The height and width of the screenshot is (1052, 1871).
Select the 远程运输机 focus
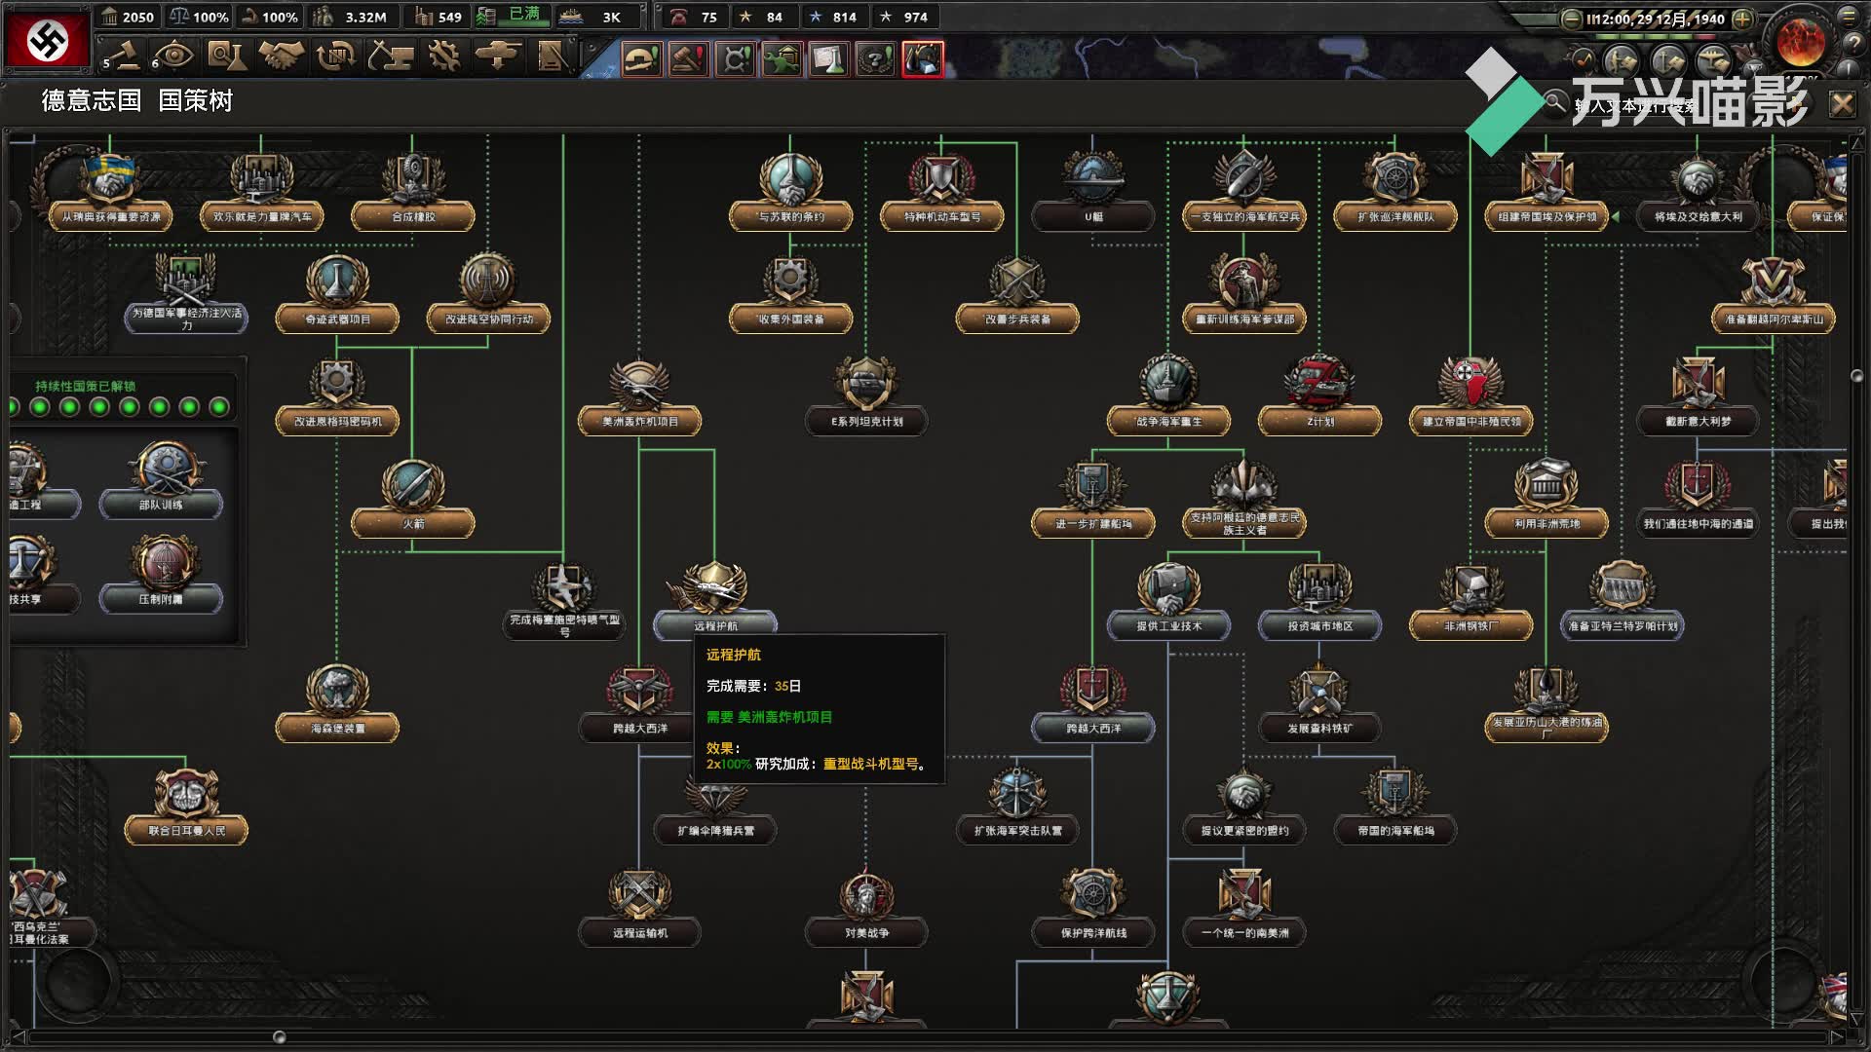[639, 909]
